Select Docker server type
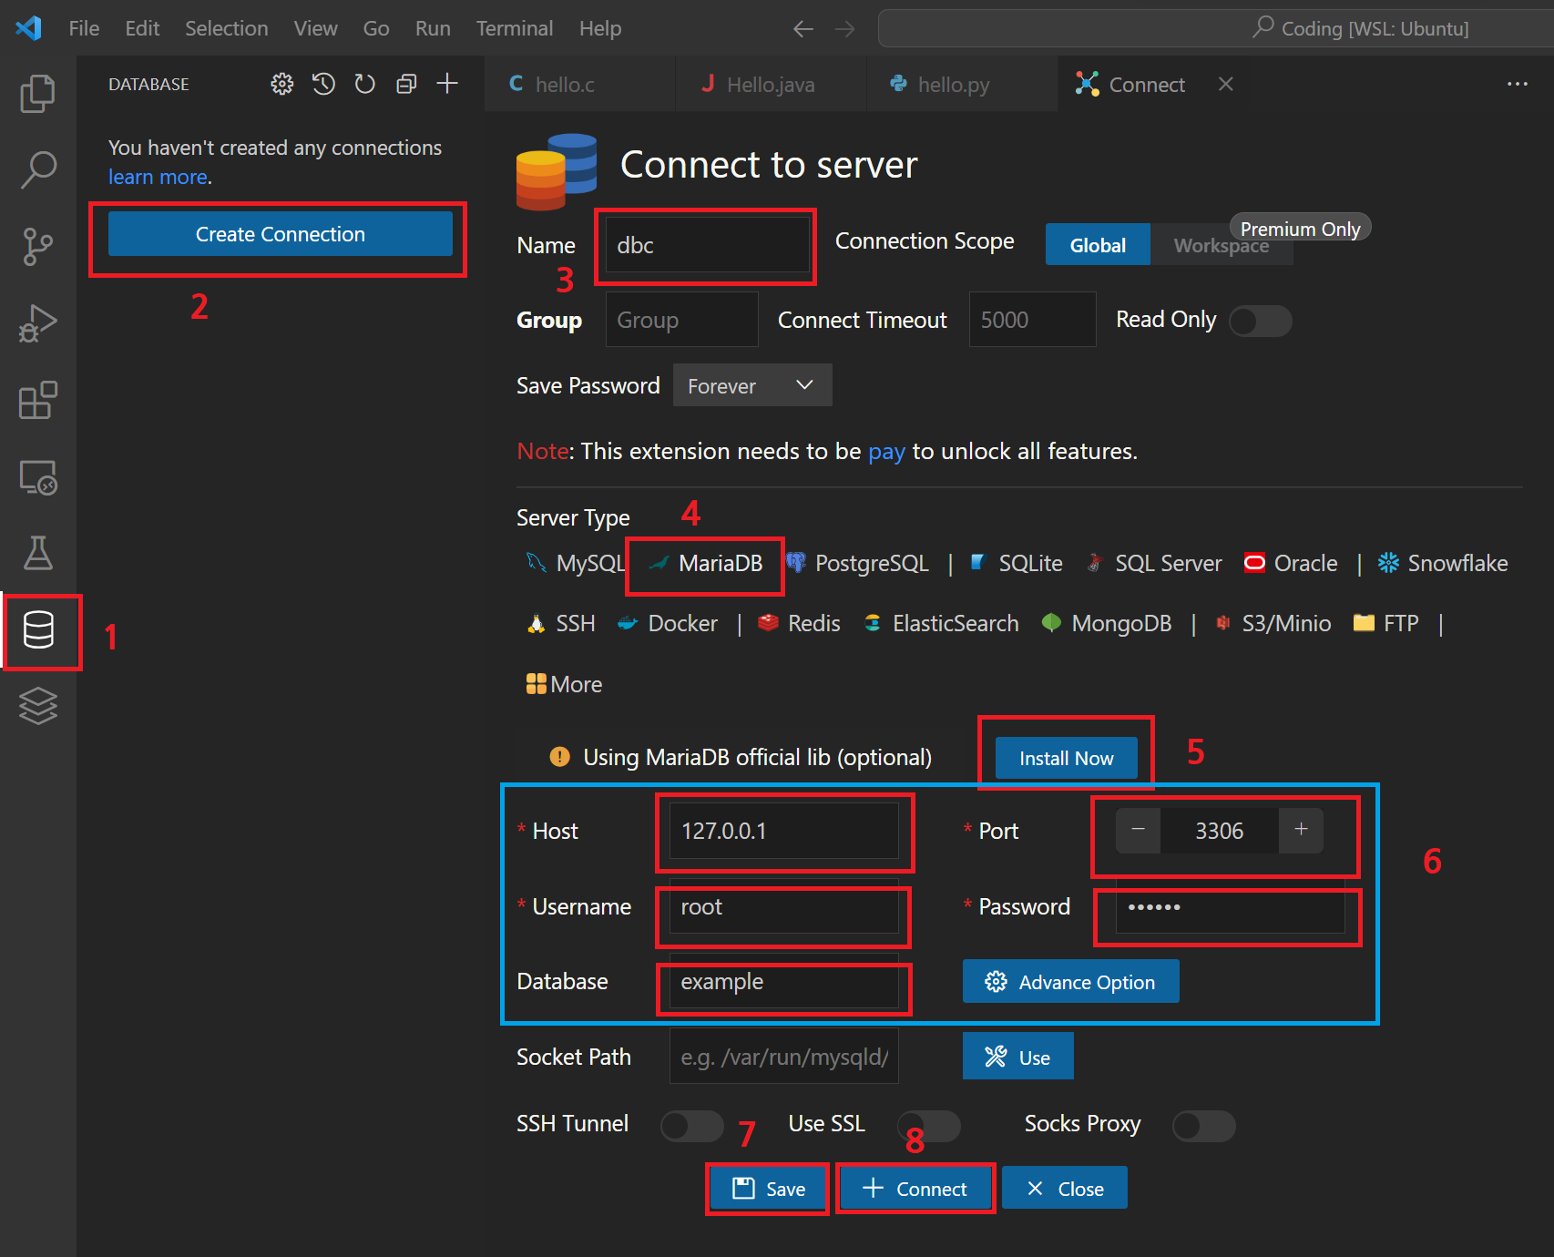The width and height of the screenshot is (1554, 1257). tap(668, 623)
